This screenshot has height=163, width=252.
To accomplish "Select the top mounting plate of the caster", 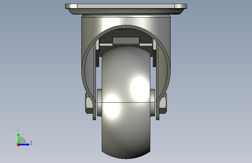I will tap(126, 6).
